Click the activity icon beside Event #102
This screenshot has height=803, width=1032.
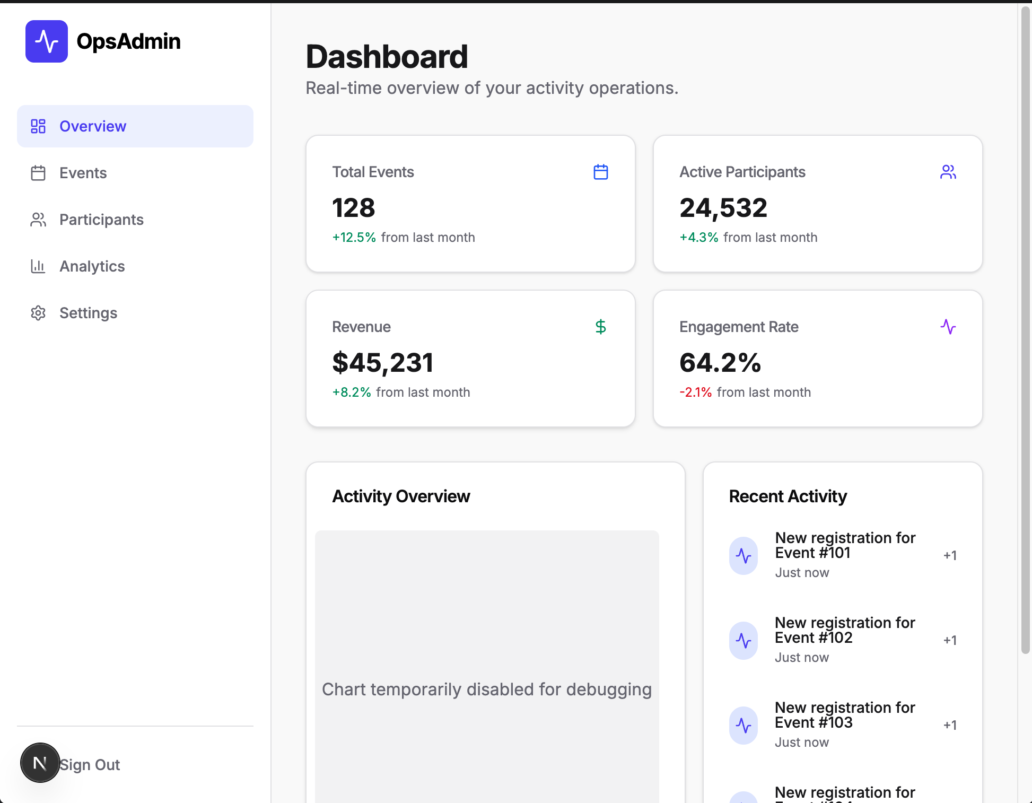coord(744,640)
